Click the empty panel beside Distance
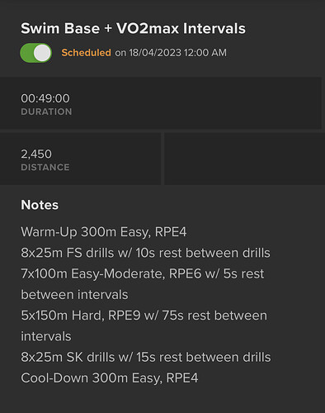325x413 pixels. 245,159
